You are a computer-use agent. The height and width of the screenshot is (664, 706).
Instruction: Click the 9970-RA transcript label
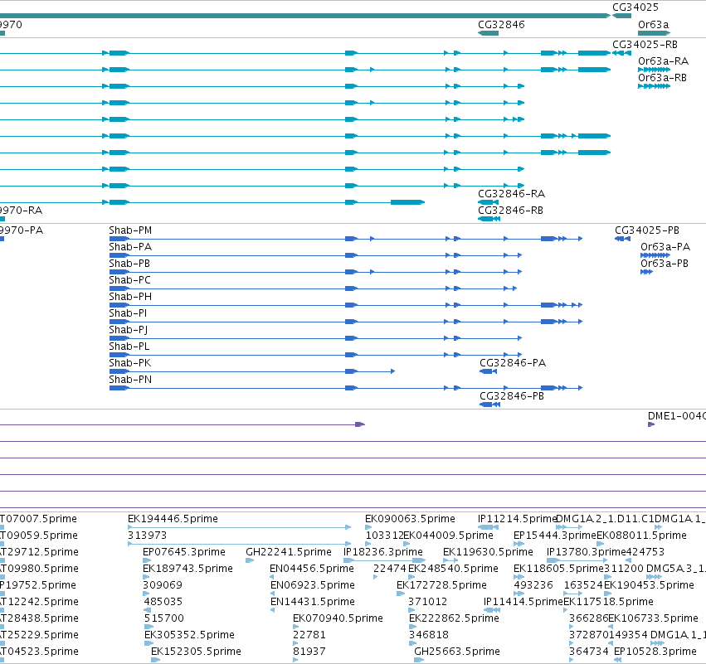click(x=22, y=211)
